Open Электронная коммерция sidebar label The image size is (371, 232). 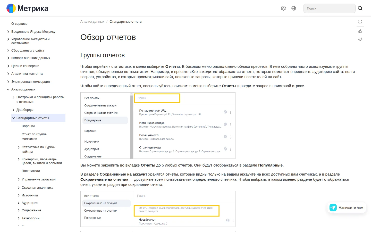click(x=31, y=82)
